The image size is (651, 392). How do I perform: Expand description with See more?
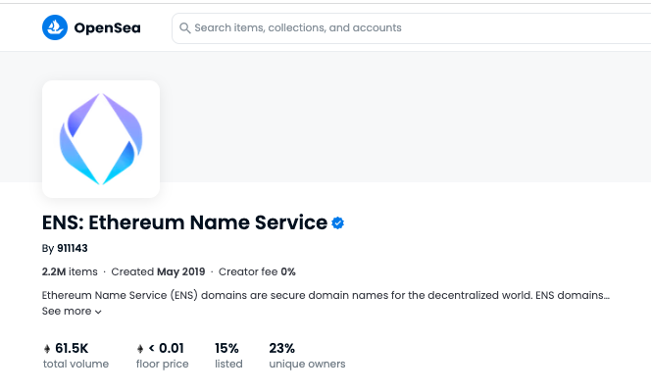72,311
